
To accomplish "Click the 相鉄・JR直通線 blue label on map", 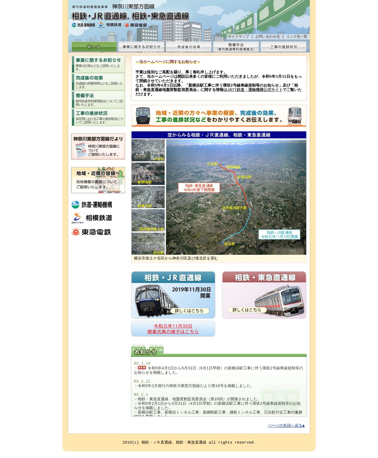I will [279, 234].
